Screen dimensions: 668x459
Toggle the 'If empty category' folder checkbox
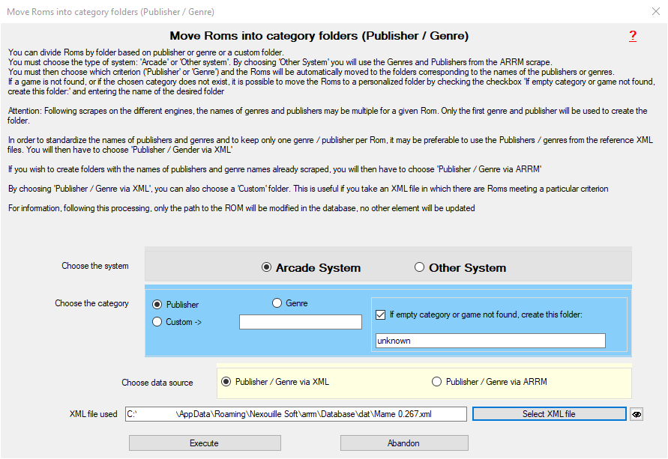point(380,315)
